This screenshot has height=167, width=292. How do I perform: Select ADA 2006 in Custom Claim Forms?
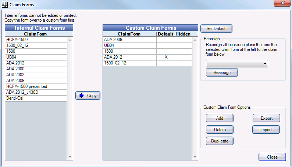coord(147,40)
